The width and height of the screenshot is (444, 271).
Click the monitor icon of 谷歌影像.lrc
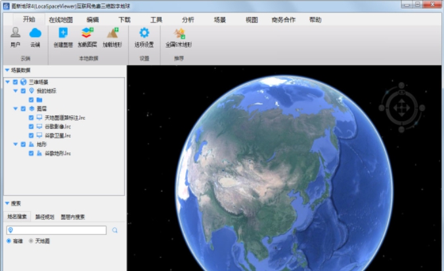39,126
